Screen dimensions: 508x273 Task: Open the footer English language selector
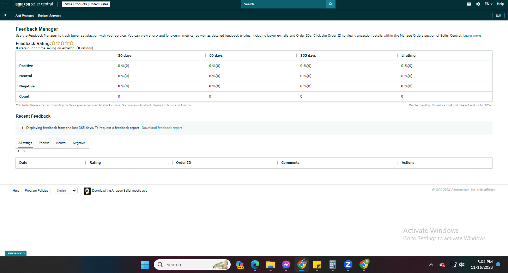tap(66, 191)
